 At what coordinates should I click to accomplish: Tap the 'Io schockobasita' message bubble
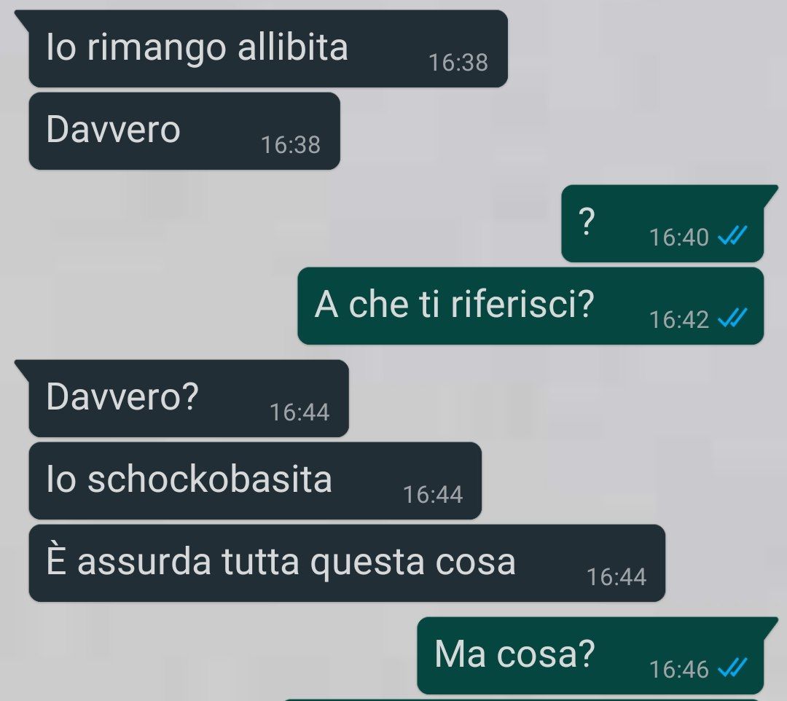click(255, 481)
